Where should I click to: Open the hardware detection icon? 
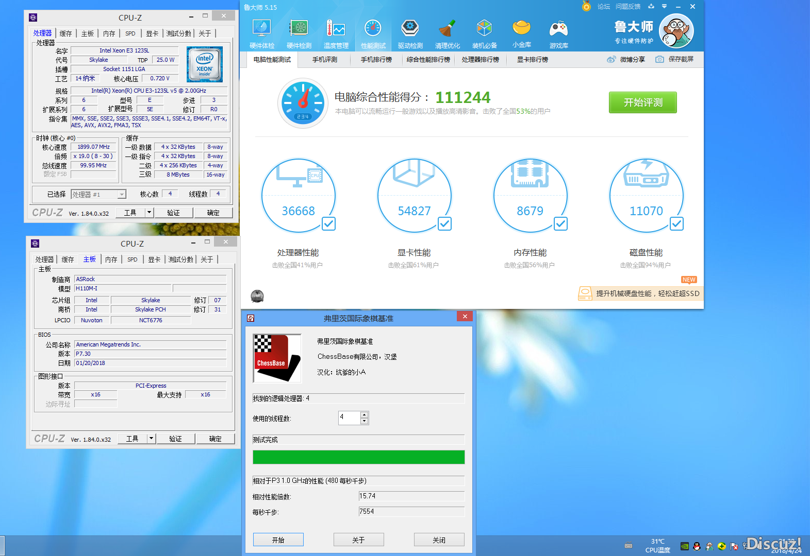tap(299, 28)
